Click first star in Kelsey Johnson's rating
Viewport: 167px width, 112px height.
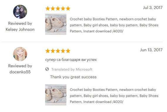click(x=47, y=8)
